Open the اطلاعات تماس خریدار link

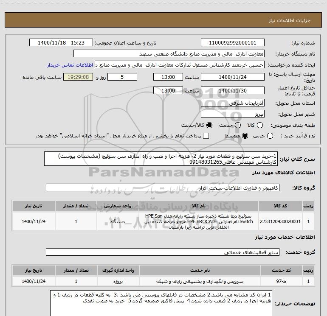click(70, 65)
